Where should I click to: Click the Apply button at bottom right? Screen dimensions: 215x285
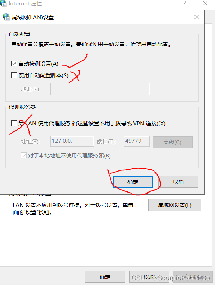coord(193,277)
